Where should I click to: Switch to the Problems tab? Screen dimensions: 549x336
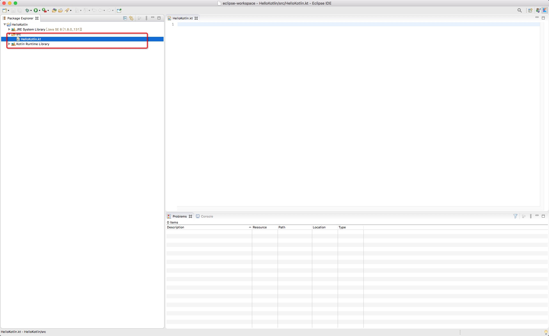coord(180,216)
